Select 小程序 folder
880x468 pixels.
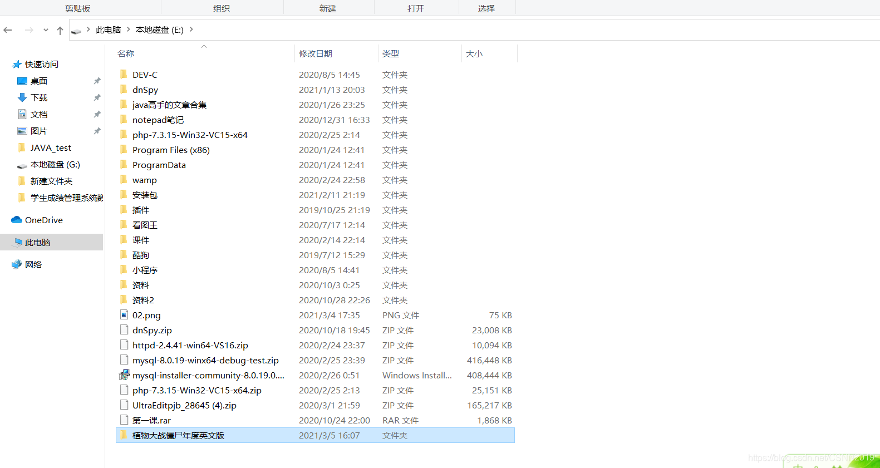point(145,270)
